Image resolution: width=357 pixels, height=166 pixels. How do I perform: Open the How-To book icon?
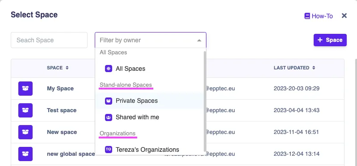[307, 16]
